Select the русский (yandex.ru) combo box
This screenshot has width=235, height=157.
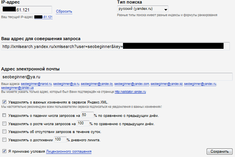coord(142,9)
